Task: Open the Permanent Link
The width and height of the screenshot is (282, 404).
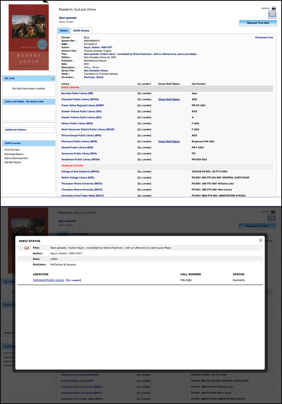Action: tap(264, 37)
